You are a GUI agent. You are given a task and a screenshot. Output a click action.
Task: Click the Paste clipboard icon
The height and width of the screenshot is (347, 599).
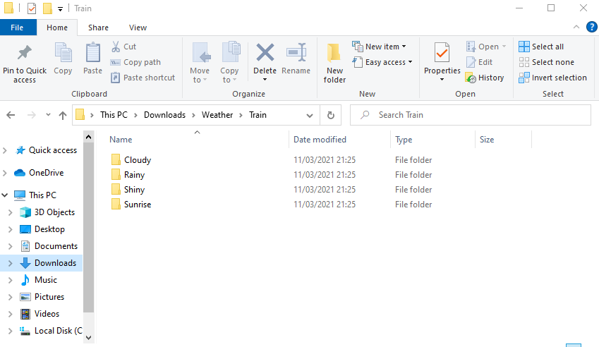92,54
